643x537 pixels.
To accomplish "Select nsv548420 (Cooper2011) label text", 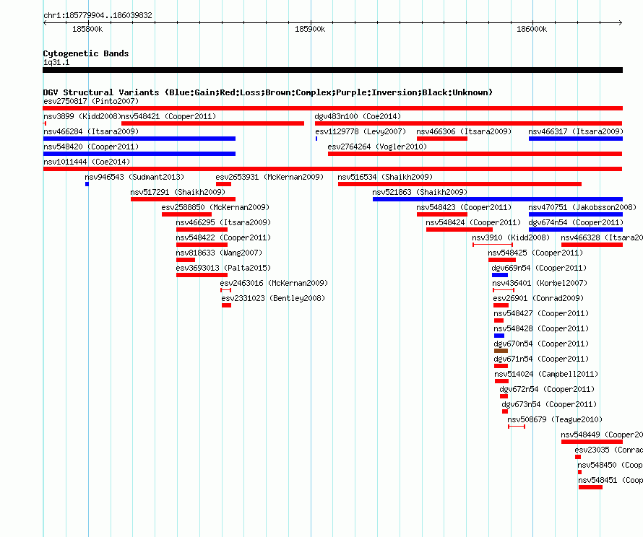I will (x=91, y=147).
